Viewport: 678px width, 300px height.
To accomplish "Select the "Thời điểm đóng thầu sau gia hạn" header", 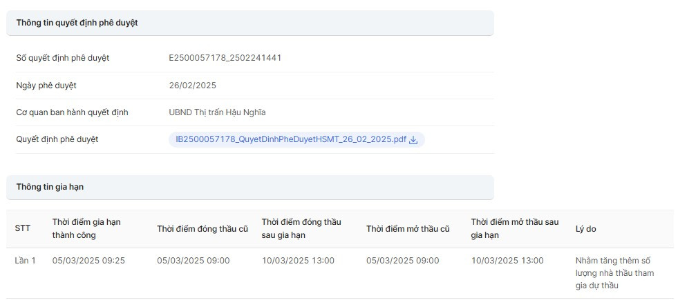I will 301,229.
